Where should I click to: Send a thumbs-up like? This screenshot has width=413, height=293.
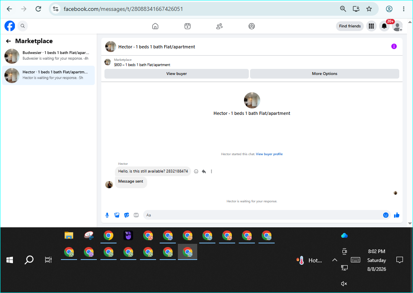coord(397,215)
